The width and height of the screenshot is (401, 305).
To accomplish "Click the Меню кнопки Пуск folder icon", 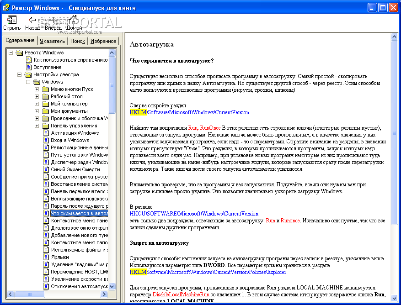I will point(46,89).
